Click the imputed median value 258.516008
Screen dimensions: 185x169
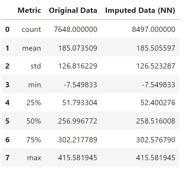[x=155, y=122]
